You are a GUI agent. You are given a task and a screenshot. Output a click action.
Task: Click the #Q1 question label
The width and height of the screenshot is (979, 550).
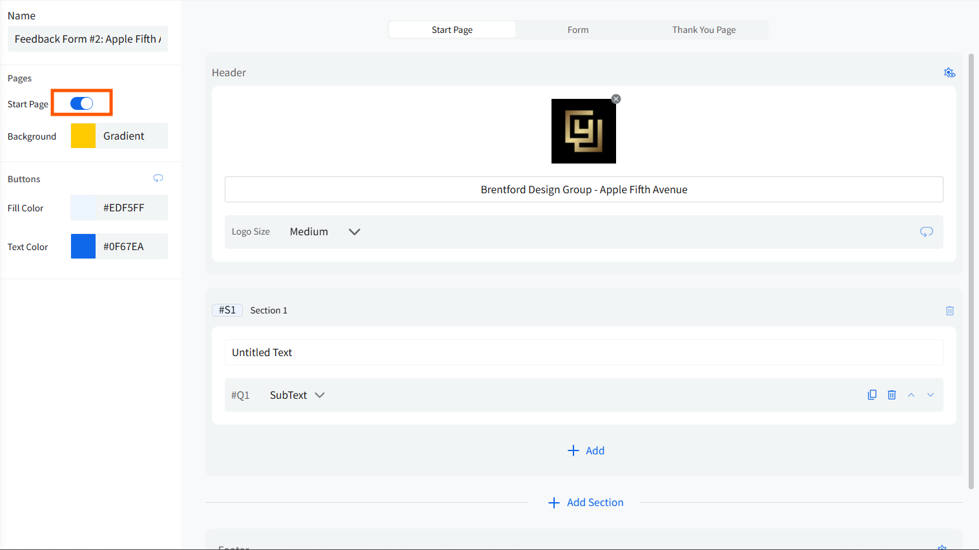pos(240,395)
